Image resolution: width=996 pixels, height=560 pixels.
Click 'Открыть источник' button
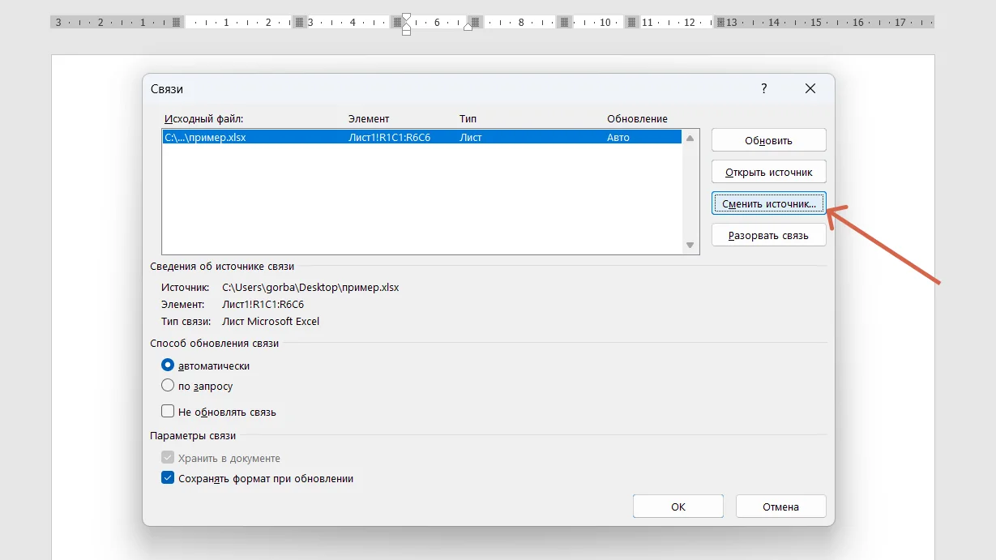pyautogui.click(x=768, y=172)
